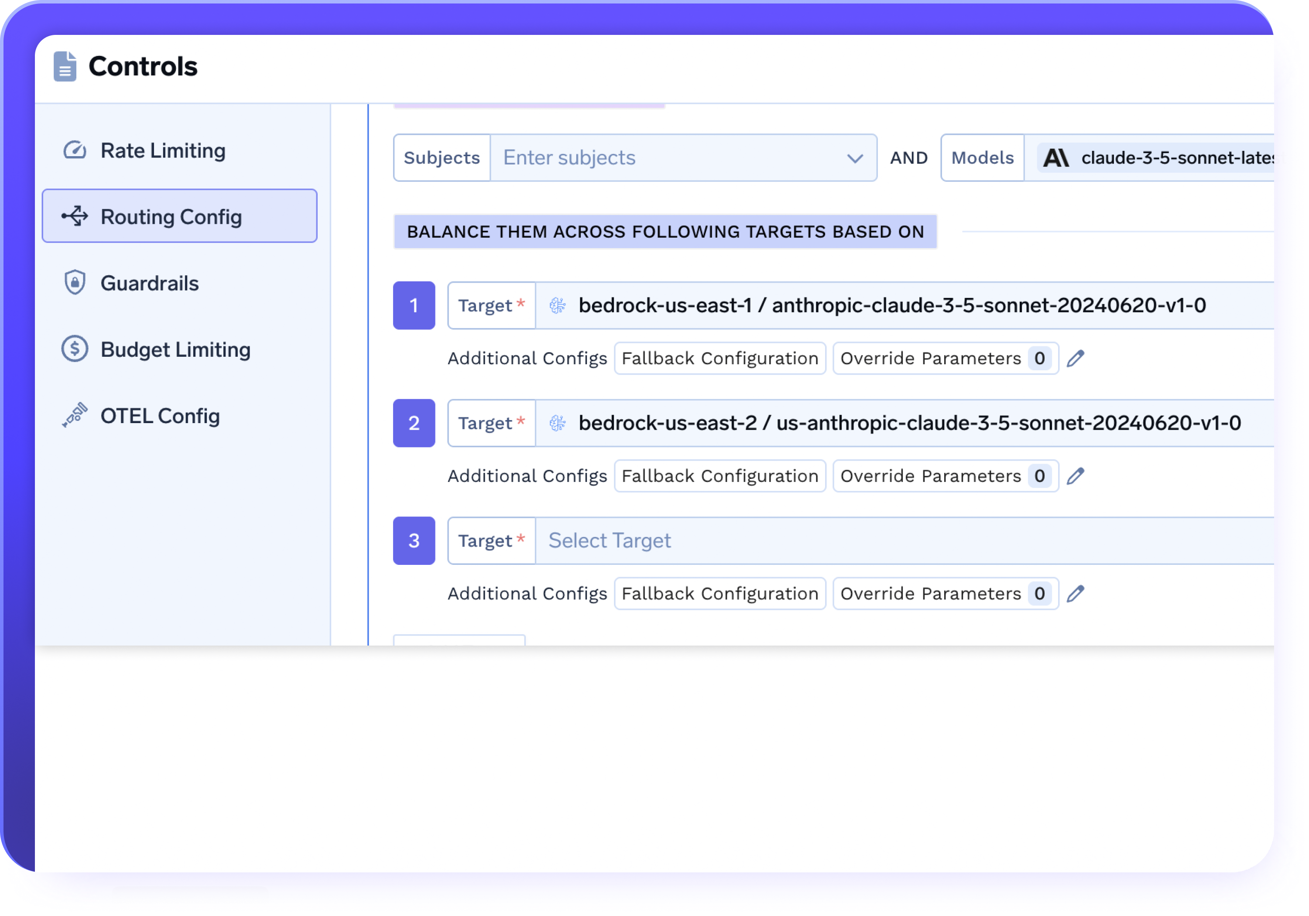Open the Subjects dropdown
This screenshot has width=1309, height=916.
(855, 158)
